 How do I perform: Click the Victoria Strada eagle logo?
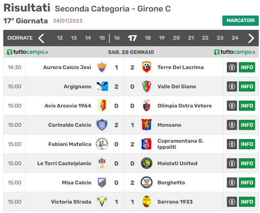click(x=102, y=202)
